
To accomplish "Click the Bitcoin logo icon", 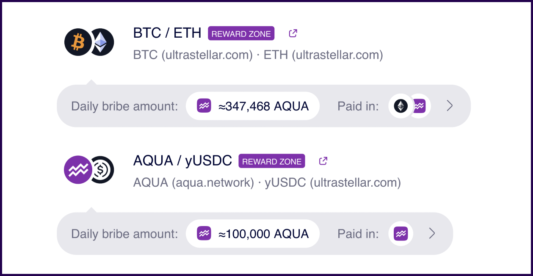I will [77, 42].
